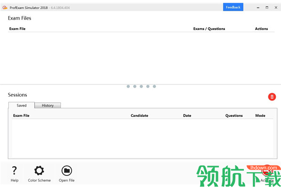Click the sessions Mode column header
The image size is (281, 190).
pyautogui.click(x=260, y=115)
